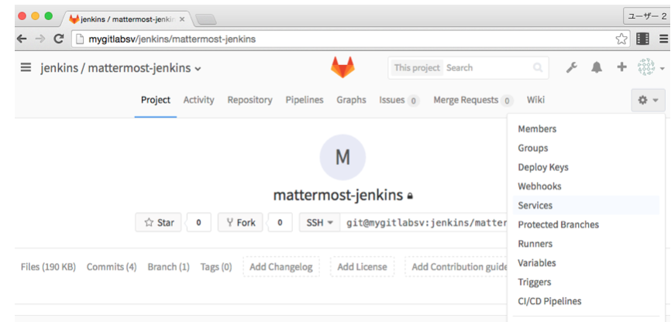Expand user avatar dropdown arrow

tap(662, 68)
